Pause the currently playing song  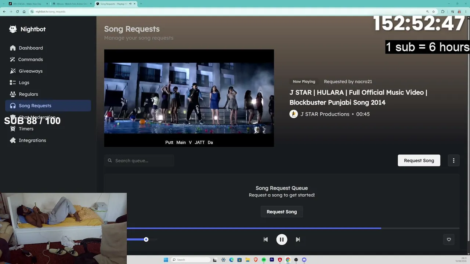click(282, 239)
